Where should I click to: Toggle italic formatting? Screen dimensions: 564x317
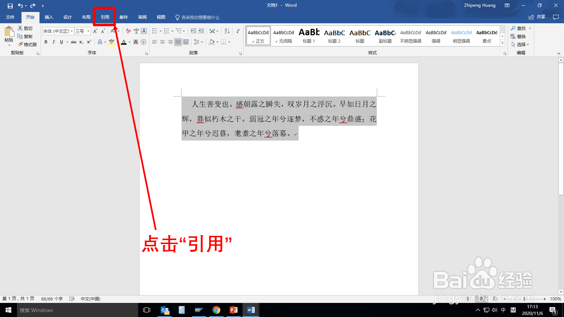[54, 42]
